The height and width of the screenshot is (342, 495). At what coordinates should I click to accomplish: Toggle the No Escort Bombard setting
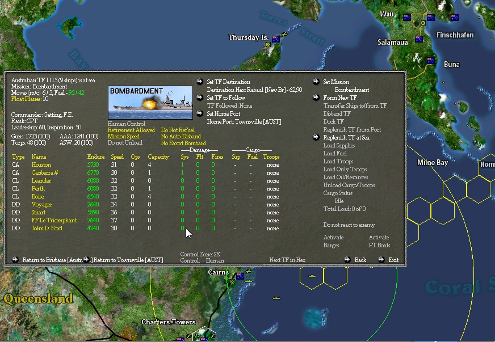click(183, 143)
